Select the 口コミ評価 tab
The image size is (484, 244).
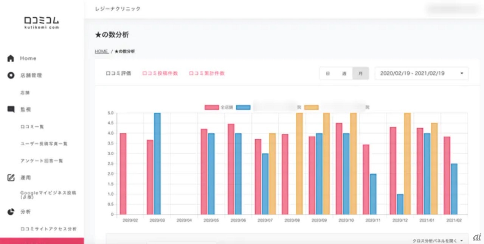click(118, 73)
